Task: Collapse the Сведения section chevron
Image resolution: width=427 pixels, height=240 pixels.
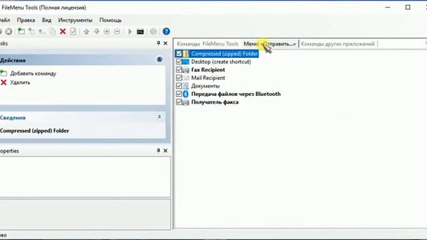Action: point(159,117)
